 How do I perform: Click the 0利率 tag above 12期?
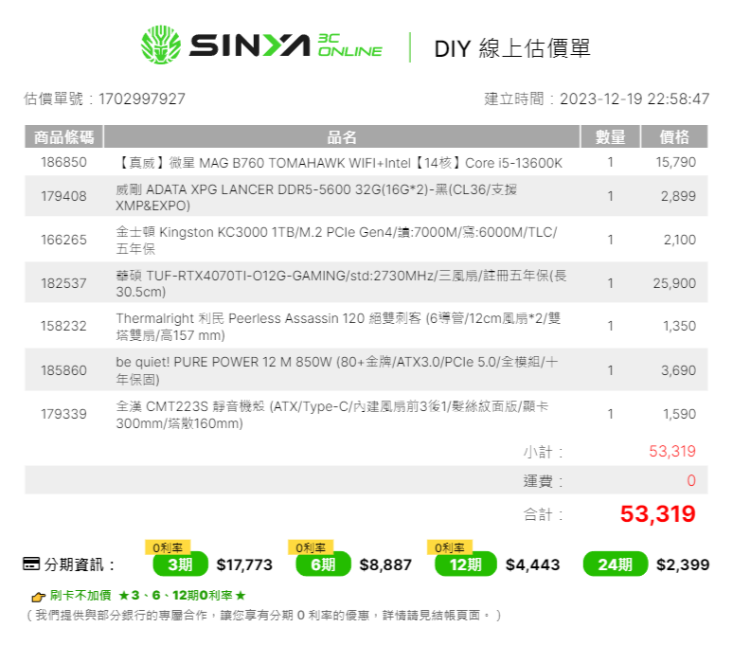tap(449, 546)
